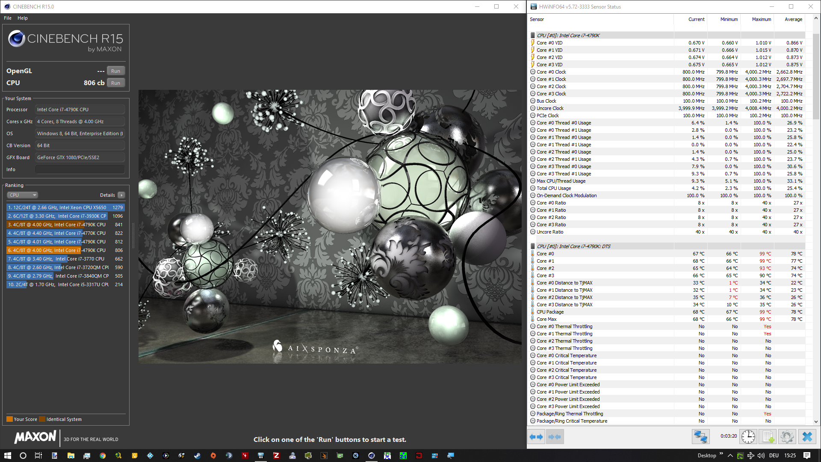
Task: Expand the ranking Details arrow
Action: click(x=121, y=195)
